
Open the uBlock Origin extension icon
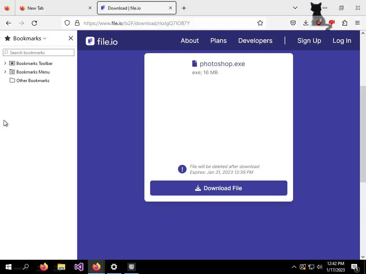click(318, 23)
